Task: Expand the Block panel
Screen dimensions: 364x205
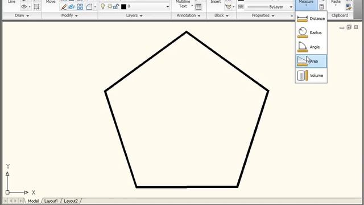Action: point(221,15)
